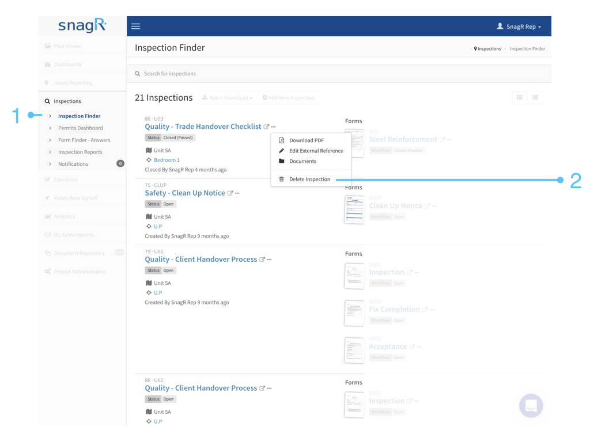
Task: Click Fix Completion form thumbnail
Action: 354,313
